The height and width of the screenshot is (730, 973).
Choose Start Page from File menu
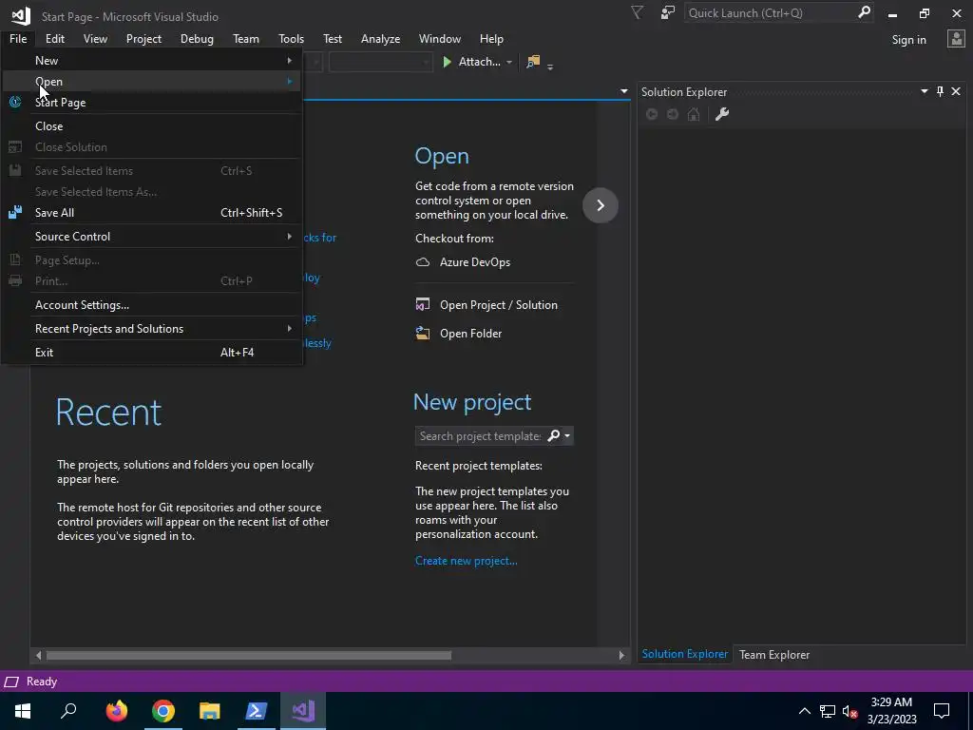coord(152,103)
